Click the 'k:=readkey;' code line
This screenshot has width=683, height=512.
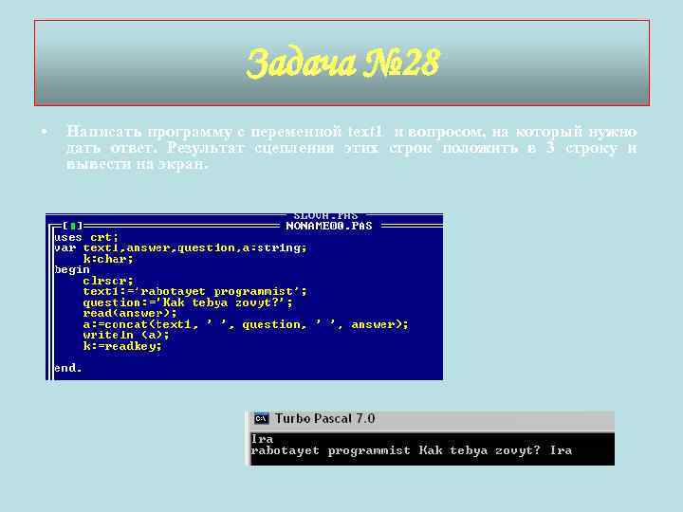122,346
